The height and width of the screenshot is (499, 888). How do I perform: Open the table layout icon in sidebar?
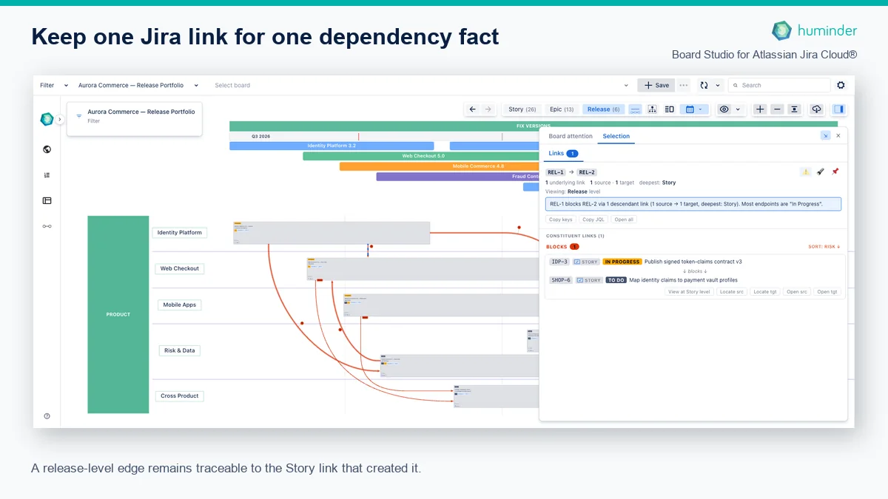point(47,200)
